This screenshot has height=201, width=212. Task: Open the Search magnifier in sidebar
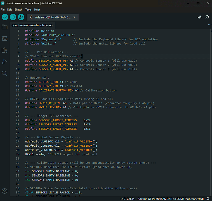pos(4,73)
